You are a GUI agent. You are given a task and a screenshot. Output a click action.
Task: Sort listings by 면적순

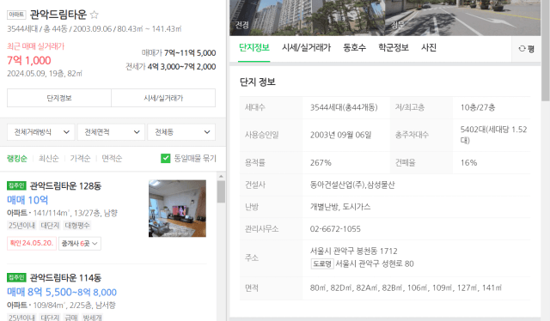click(x=112, y=159)
